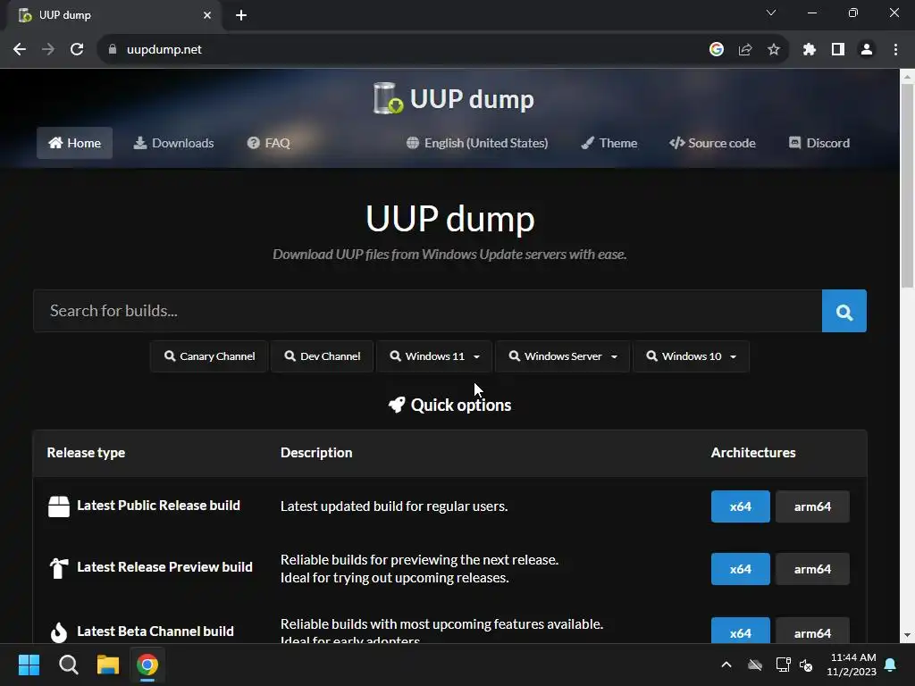The width and height of the screenshot is (915, 686).
Task: Open the Chrome extensions puzzle icon
Action: click(809, 50)
